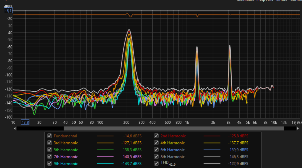
Task: Toggle the THD H2..9 checkbox
Action: [x=156, y=164]
